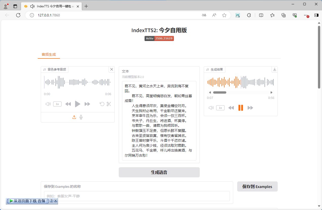Upload a reference audio file

click(x=74, y=117)
